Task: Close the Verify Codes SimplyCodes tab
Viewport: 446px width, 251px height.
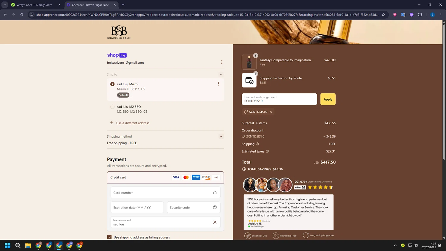Action: pos(59,5)
